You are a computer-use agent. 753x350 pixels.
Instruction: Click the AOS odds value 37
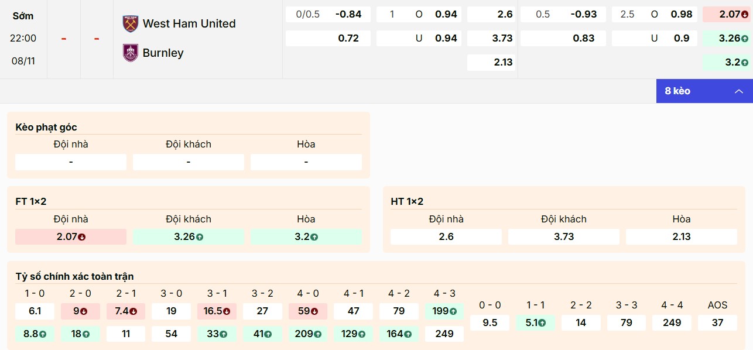click(717, 322)
